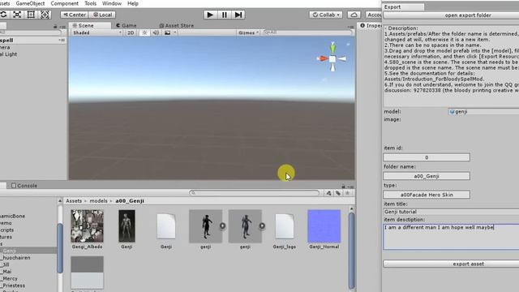Click save search star icon
Viewport: 519px width, 292px height.
[348, 193]
